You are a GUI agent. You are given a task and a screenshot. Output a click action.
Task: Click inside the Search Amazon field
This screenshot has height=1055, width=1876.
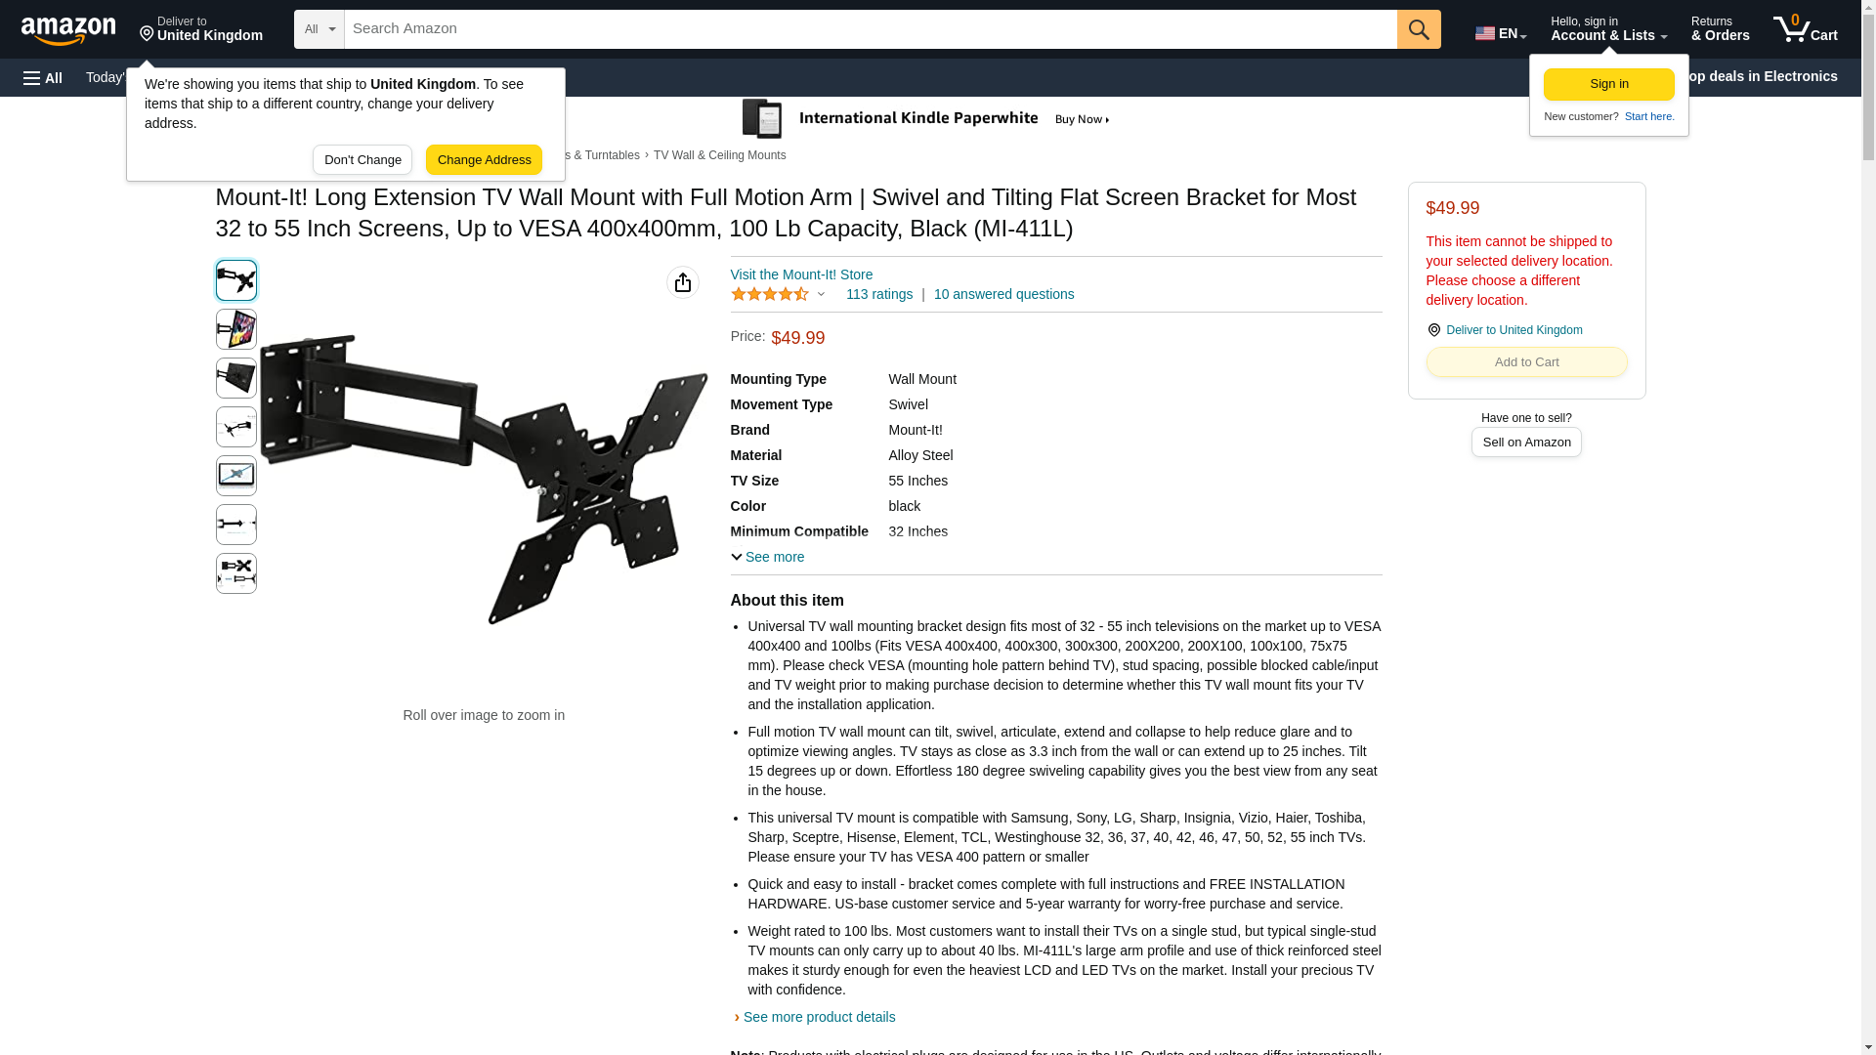tap(871, 29)
